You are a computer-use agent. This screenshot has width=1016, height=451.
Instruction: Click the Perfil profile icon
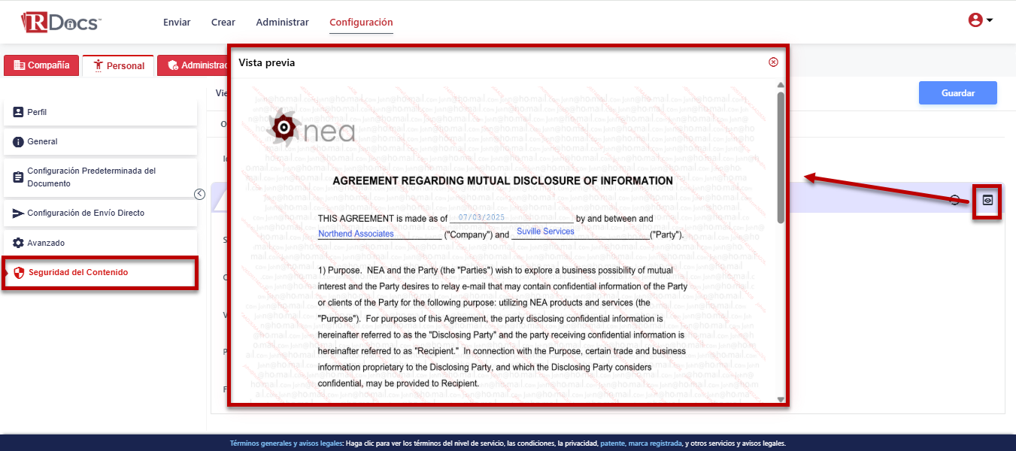pyautogui.click(x=19, y=112)
